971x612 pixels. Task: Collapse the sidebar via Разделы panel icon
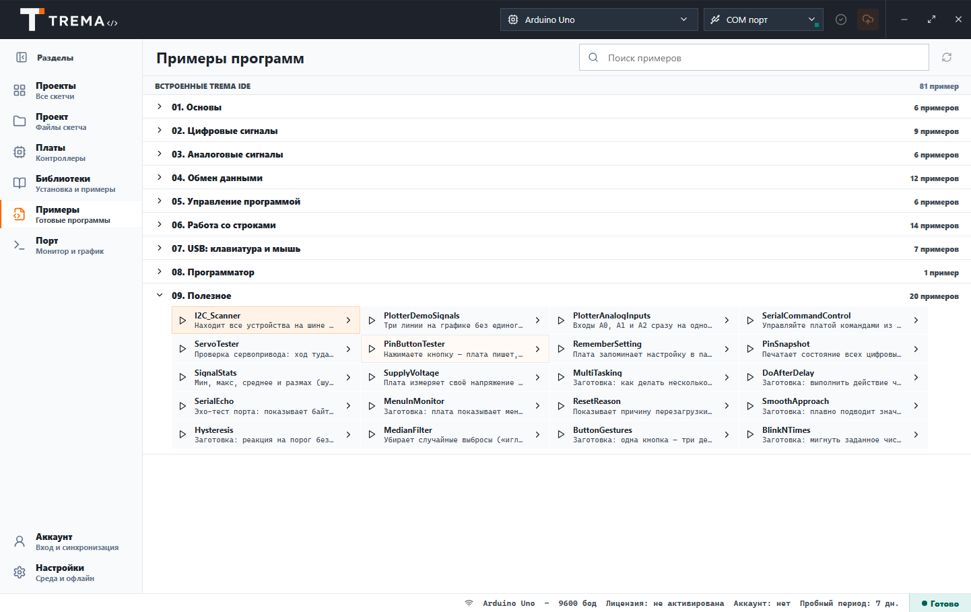click(22, 58)
